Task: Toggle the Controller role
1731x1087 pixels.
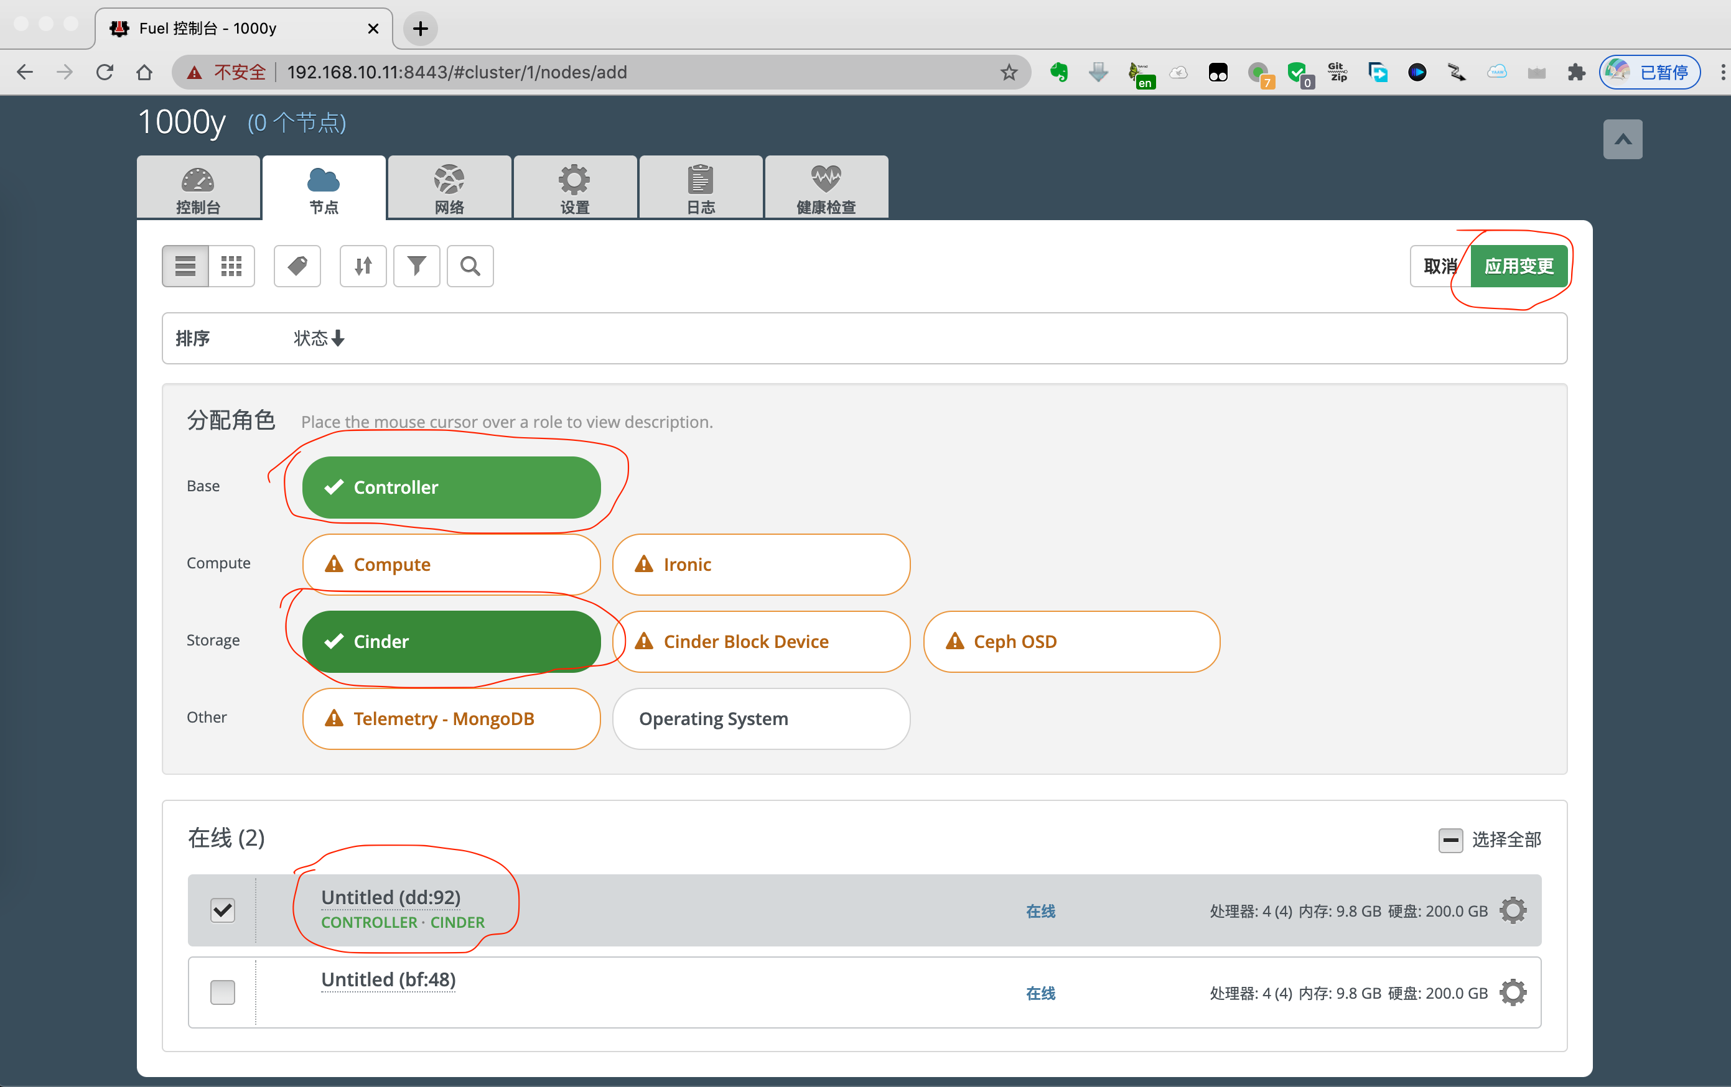Action: 452,488
